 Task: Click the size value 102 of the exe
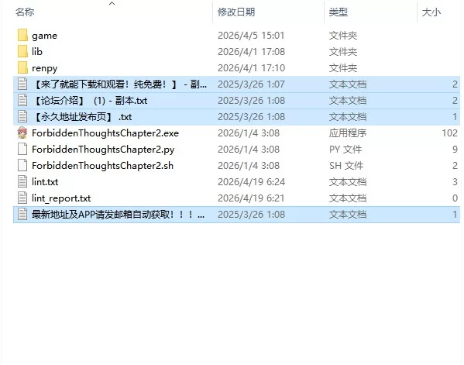coord(449,133)
